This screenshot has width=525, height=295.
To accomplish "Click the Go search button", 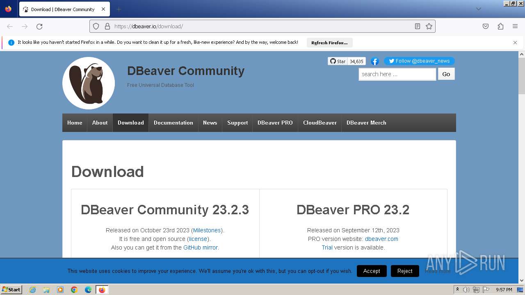I will point(446,74).
